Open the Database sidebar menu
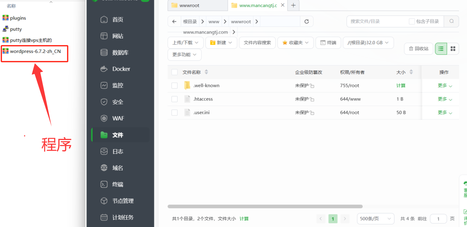This screenshot has height=227, width=467. click(120, 52)
